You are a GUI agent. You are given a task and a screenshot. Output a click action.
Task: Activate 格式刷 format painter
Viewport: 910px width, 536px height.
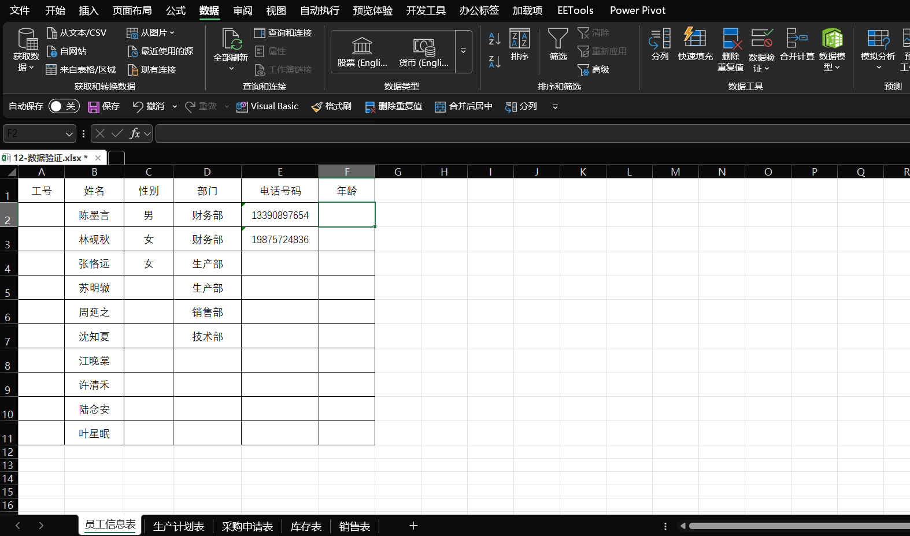[331, 106]
